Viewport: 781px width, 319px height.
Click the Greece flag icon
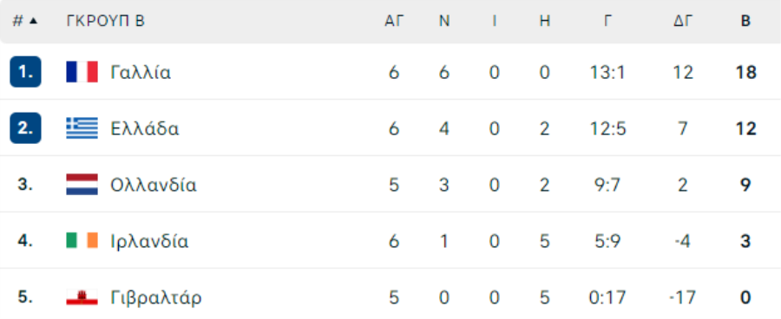[82, 128]
